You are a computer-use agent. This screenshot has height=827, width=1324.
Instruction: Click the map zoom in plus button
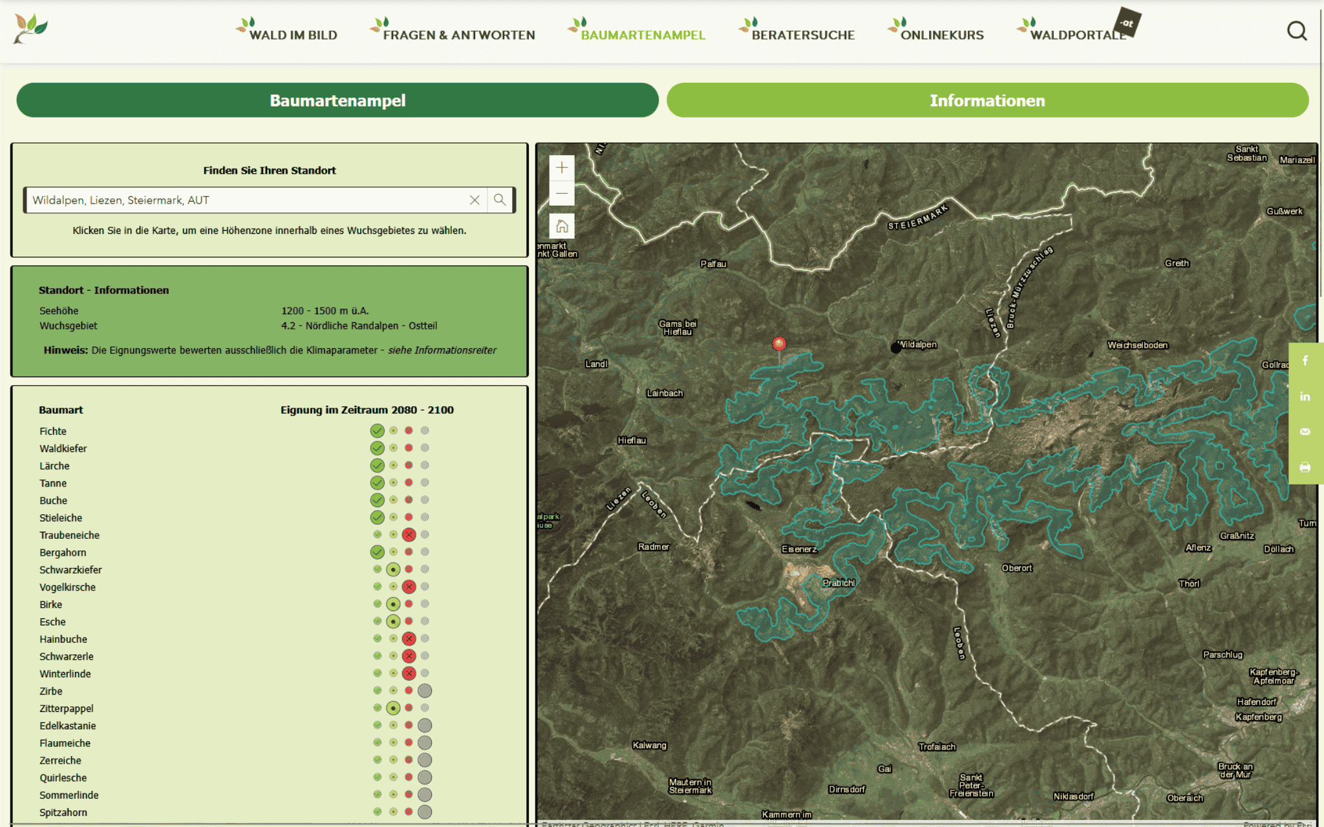pos(561,168)
